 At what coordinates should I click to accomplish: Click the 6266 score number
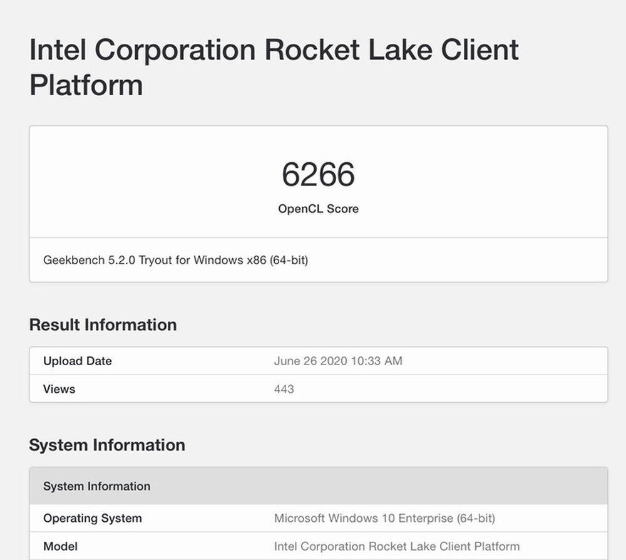(x=318, y=175)
